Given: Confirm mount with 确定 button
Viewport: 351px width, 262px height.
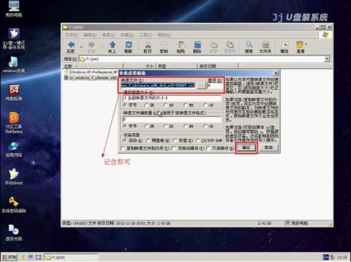Looking at the screenshot, I should [x=246, y=147].
